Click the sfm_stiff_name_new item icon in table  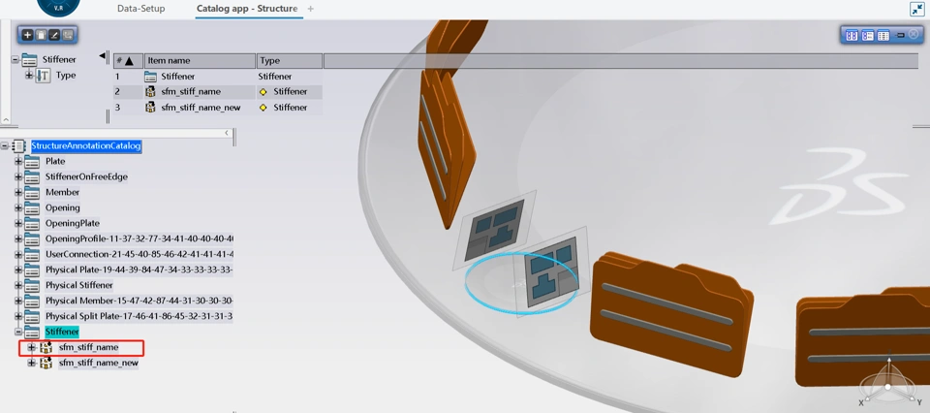pyautogui.click(x=151, y=107)
